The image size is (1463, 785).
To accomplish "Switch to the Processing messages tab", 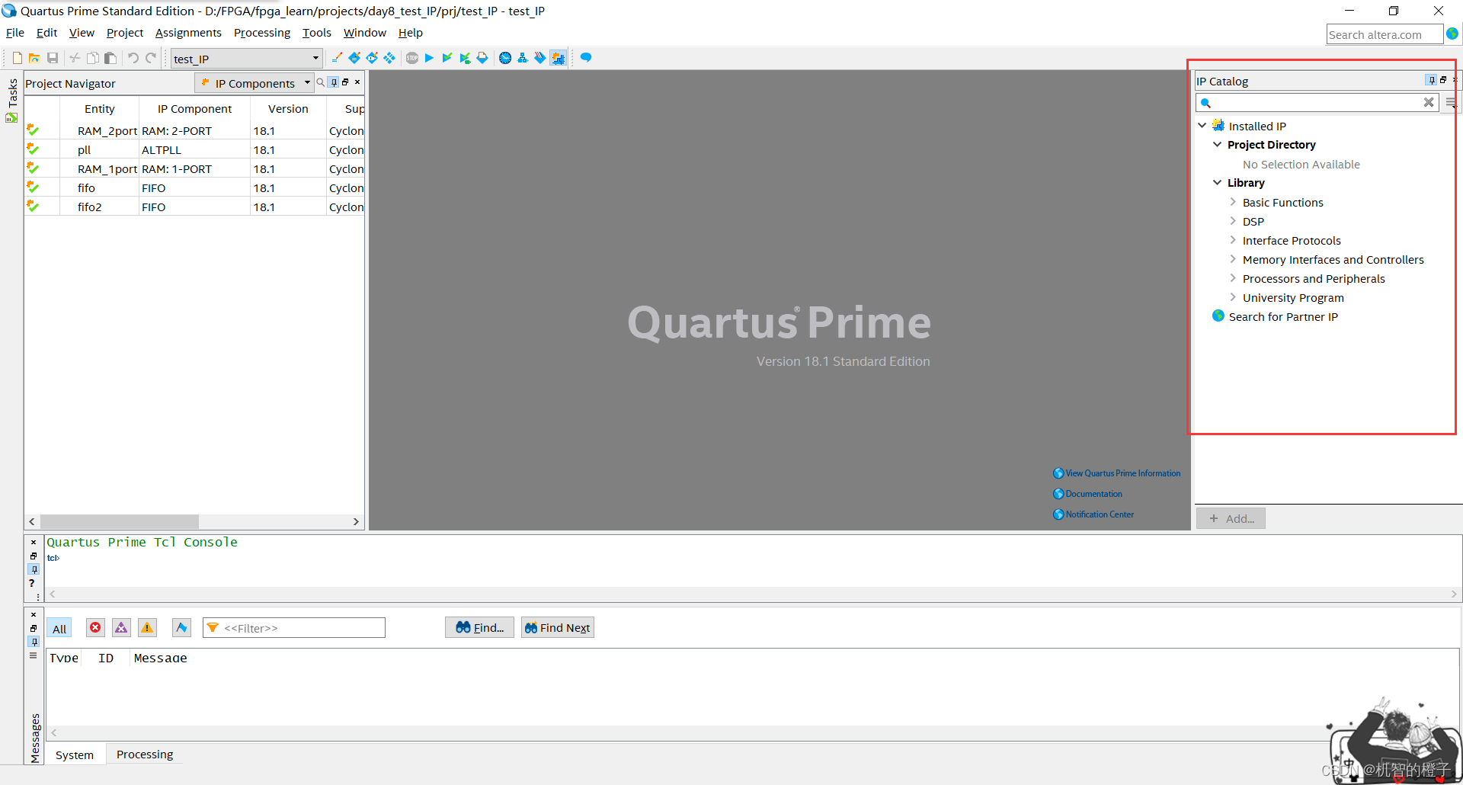I will point(145,755).
